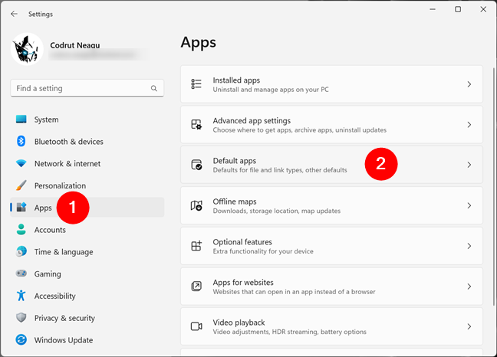Click the Apps for websites icon
This screenshot has width=497, height=357.
[196, 287]
